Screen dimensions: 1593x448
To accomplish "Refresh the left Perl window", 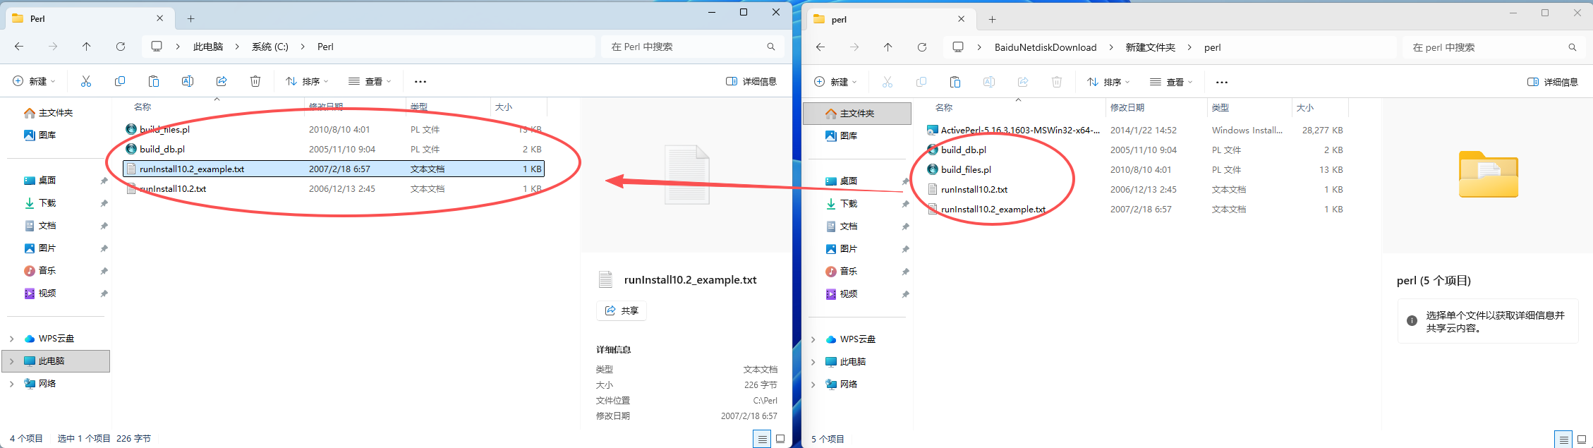I will (121, 47).
